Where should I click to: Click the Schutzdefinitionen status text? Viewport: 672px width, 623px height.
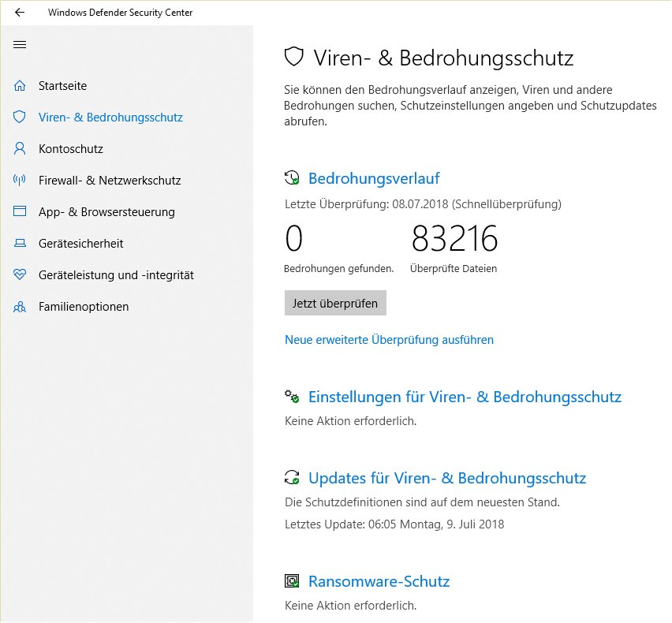(x=422, y=502)
